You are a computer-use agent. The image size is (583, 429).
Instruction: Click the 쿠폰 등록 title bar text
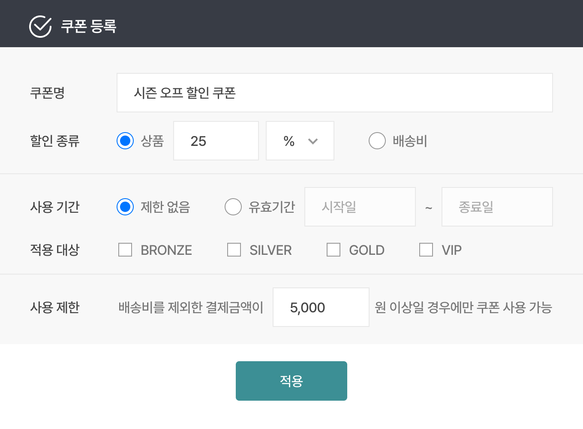(89, 27)
